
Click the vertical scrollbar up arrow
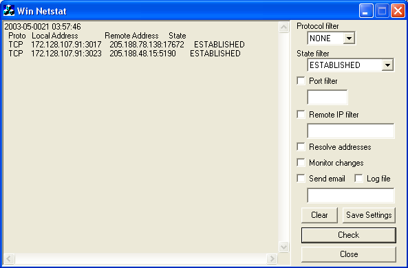283,27
